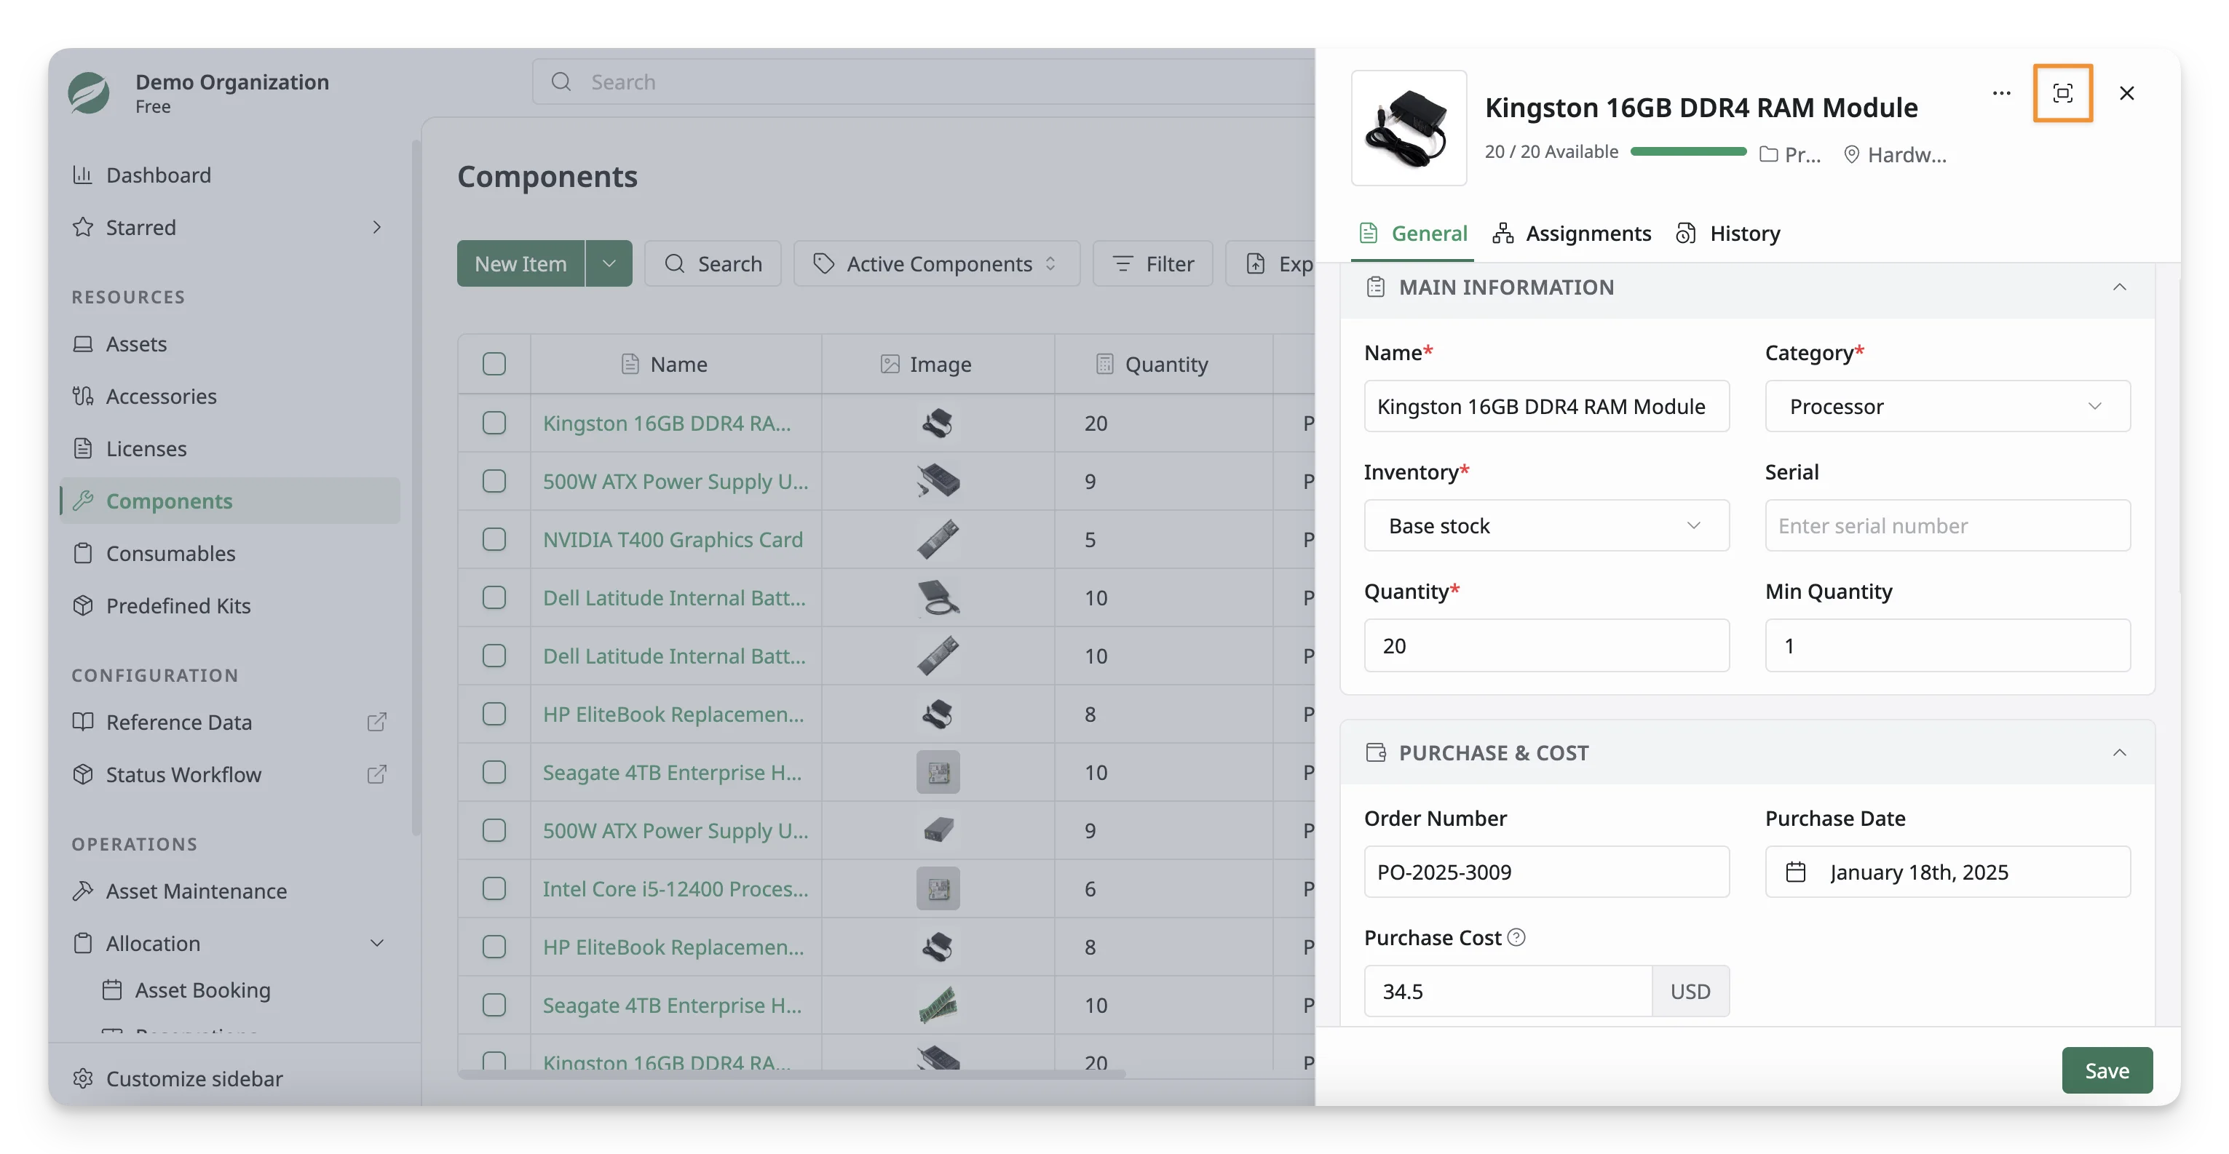This screenshot has width=2229, height=1154.
Task: Click the Purchase Cost amount field
Action: 1508,990
